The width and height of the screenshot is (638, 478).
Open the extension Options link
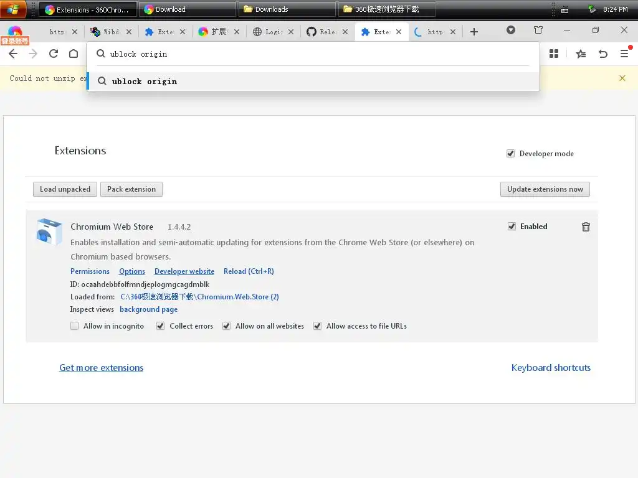pos(132,271)
